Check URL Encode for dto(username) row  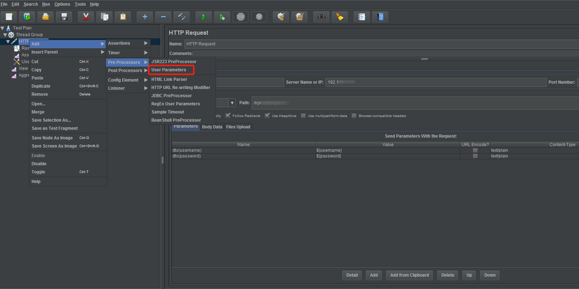[475, 150]
